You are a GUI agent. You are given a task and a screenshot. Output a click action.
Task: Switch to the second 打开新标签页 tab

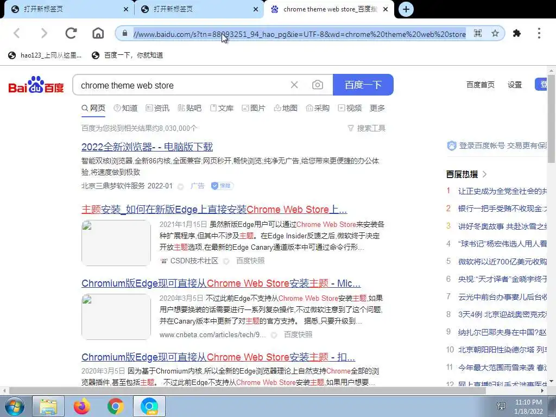pyautogui.click(x=199, y=9)
